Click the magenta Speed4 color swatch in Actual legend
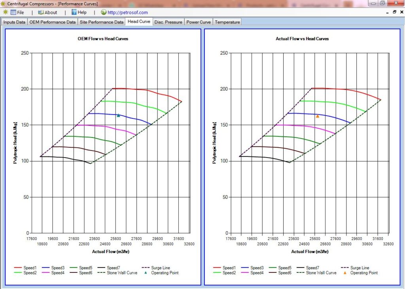The width and height of the screenshot is (405, 289). coord(244,273)
